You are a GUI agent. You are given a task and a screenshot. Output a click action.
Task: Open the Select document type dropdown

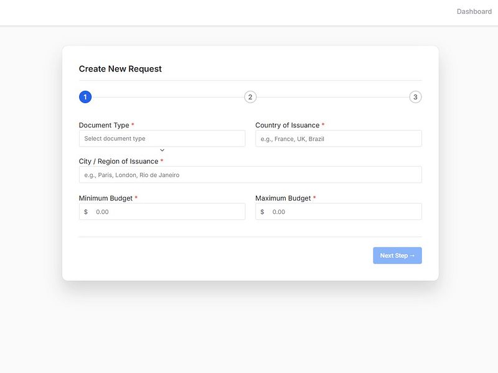tap(162, 139)
